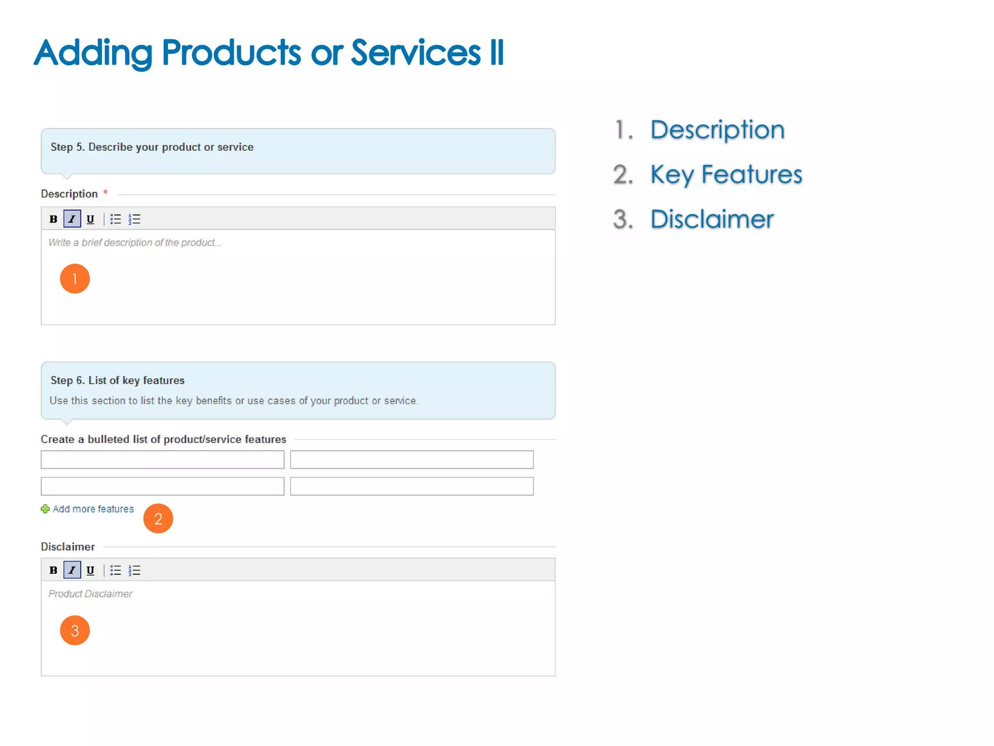Click the green plus icon for adding features
The image size is (994, 746).
[x=45, y=509]
